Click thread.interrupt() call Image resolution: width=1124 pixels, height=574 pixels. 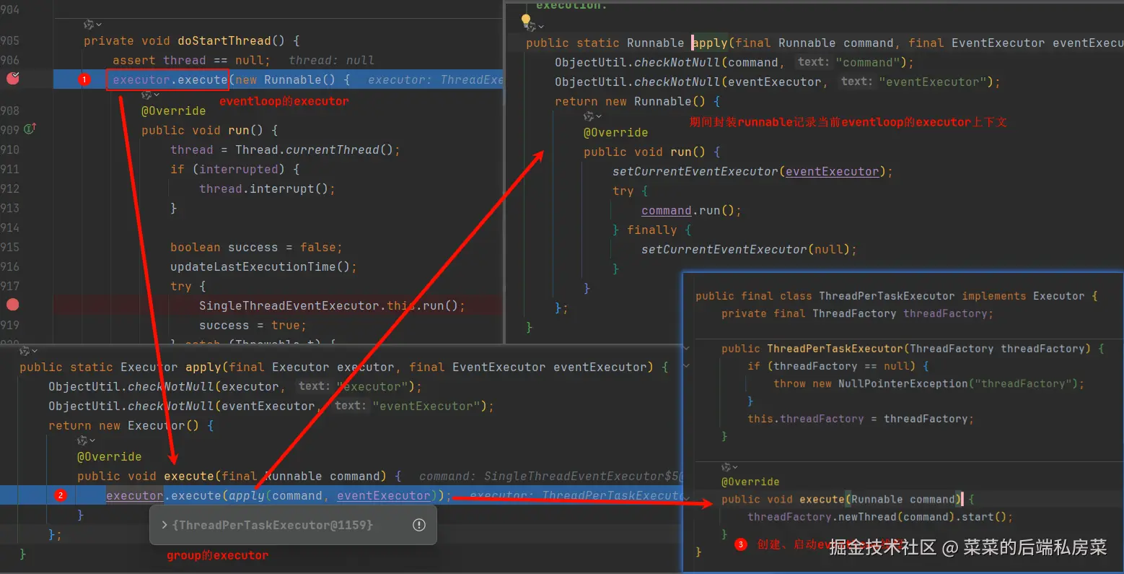point(264,188)
